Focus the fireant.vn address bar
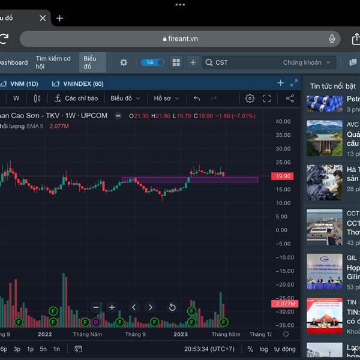The width and height of the screenshot is (360, 360). [x=180, y=39]
